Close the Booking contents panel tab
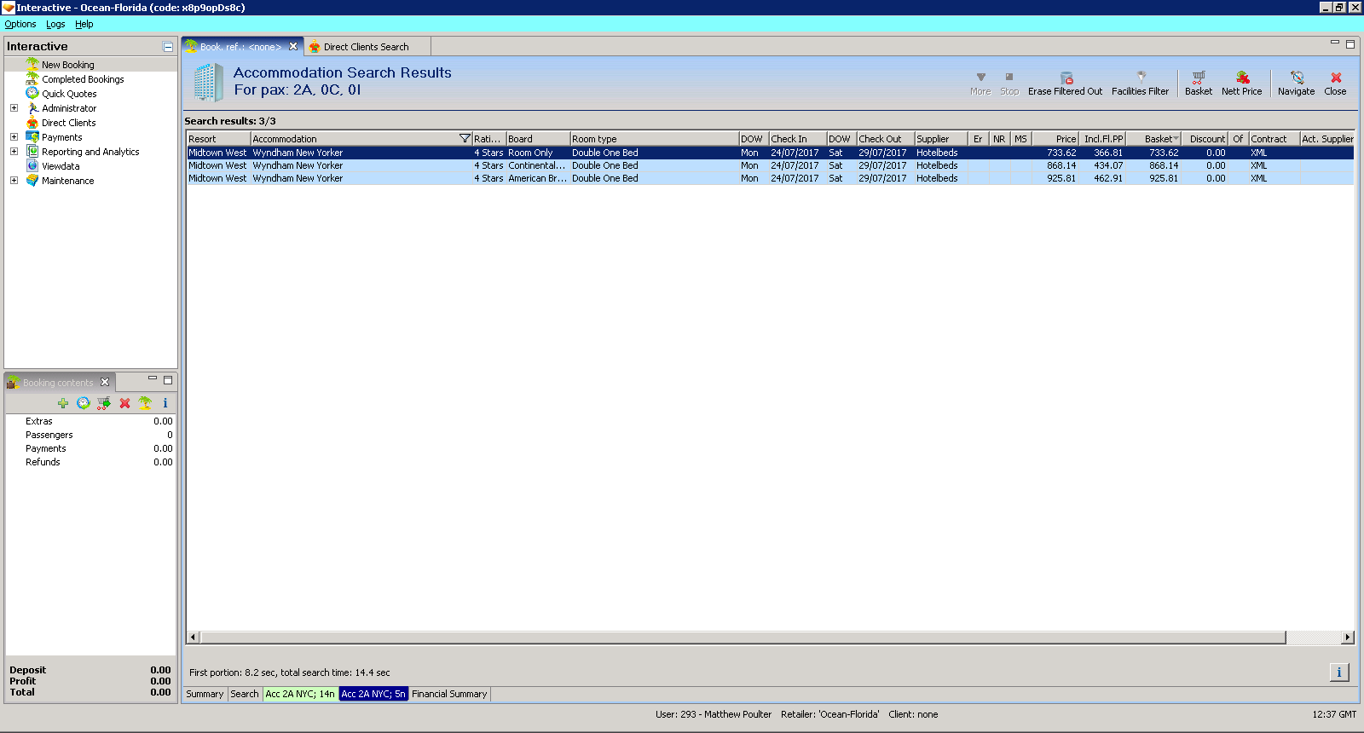1364x733 pixels. (105, 383)
